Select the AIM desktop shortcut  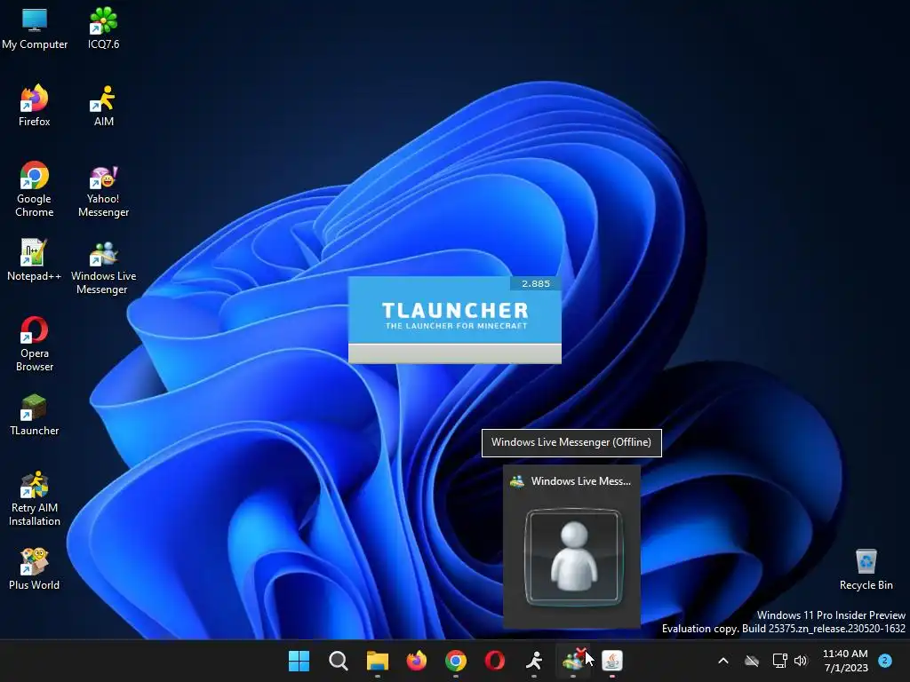tap(103, 107)
